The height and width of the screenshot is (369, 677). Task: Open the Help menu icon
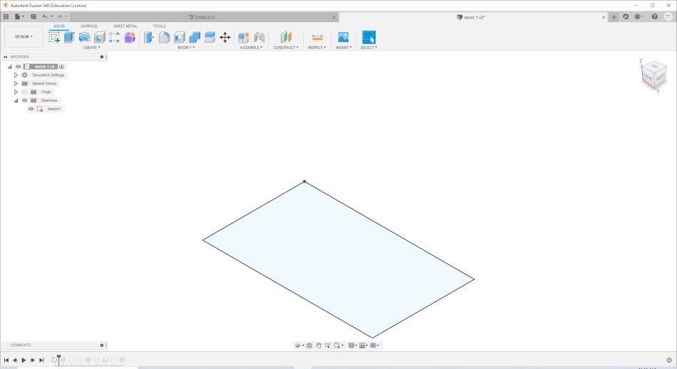pos(654,17)
